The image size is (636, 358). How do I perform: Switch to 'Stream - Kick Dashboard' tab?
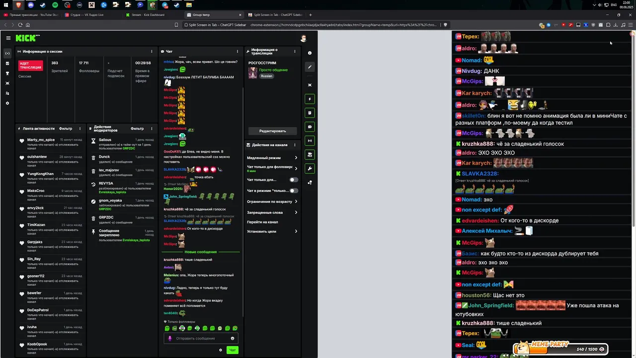tap(153, 15)
